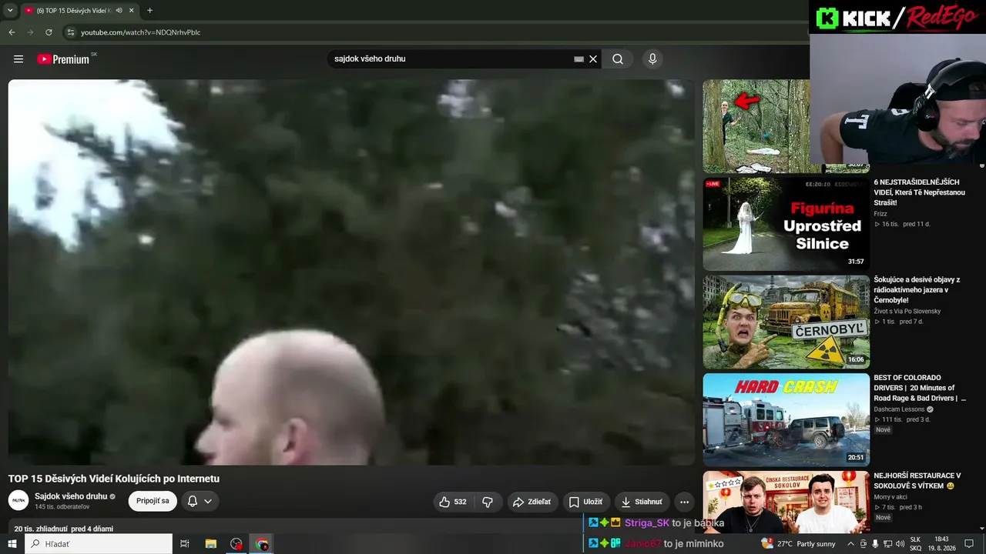Open the YouTube guide hamburger menu
The height and width of the screenshot is (554, 986).
click(18, 59)
